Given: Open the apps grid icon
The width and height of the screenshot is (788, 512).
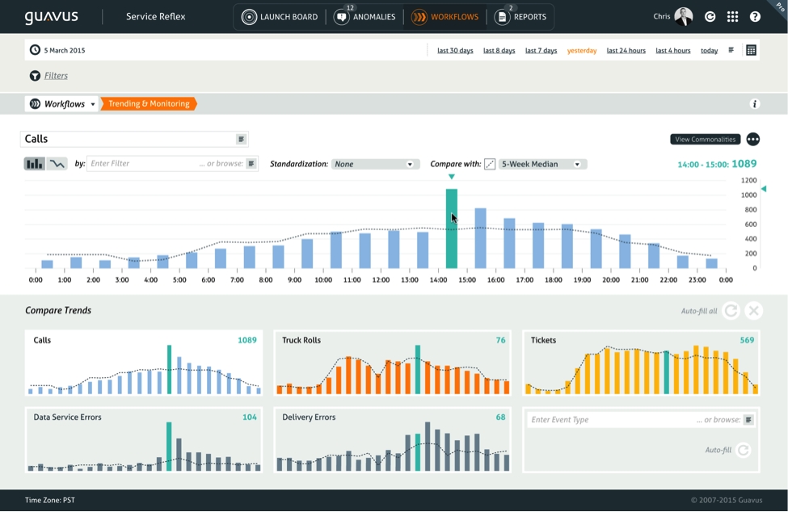Looking at the screenshot, I should (732, 16).
